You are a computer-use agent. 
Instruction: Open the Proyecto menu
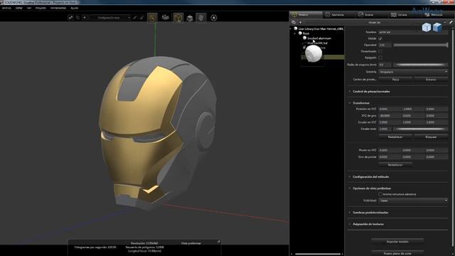pyautogui.click(x=41, y=8)
